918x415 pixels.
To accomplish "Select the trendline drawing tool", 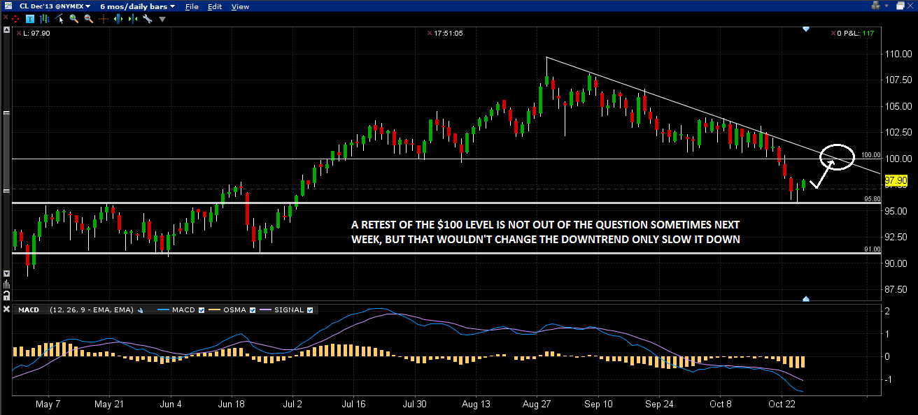I will point(59,19).
